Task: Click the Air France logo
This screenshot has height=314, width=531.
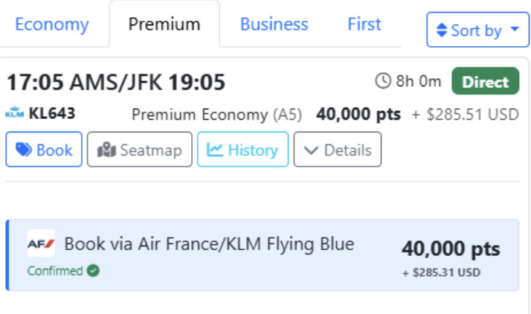Action: coord(41,244)
